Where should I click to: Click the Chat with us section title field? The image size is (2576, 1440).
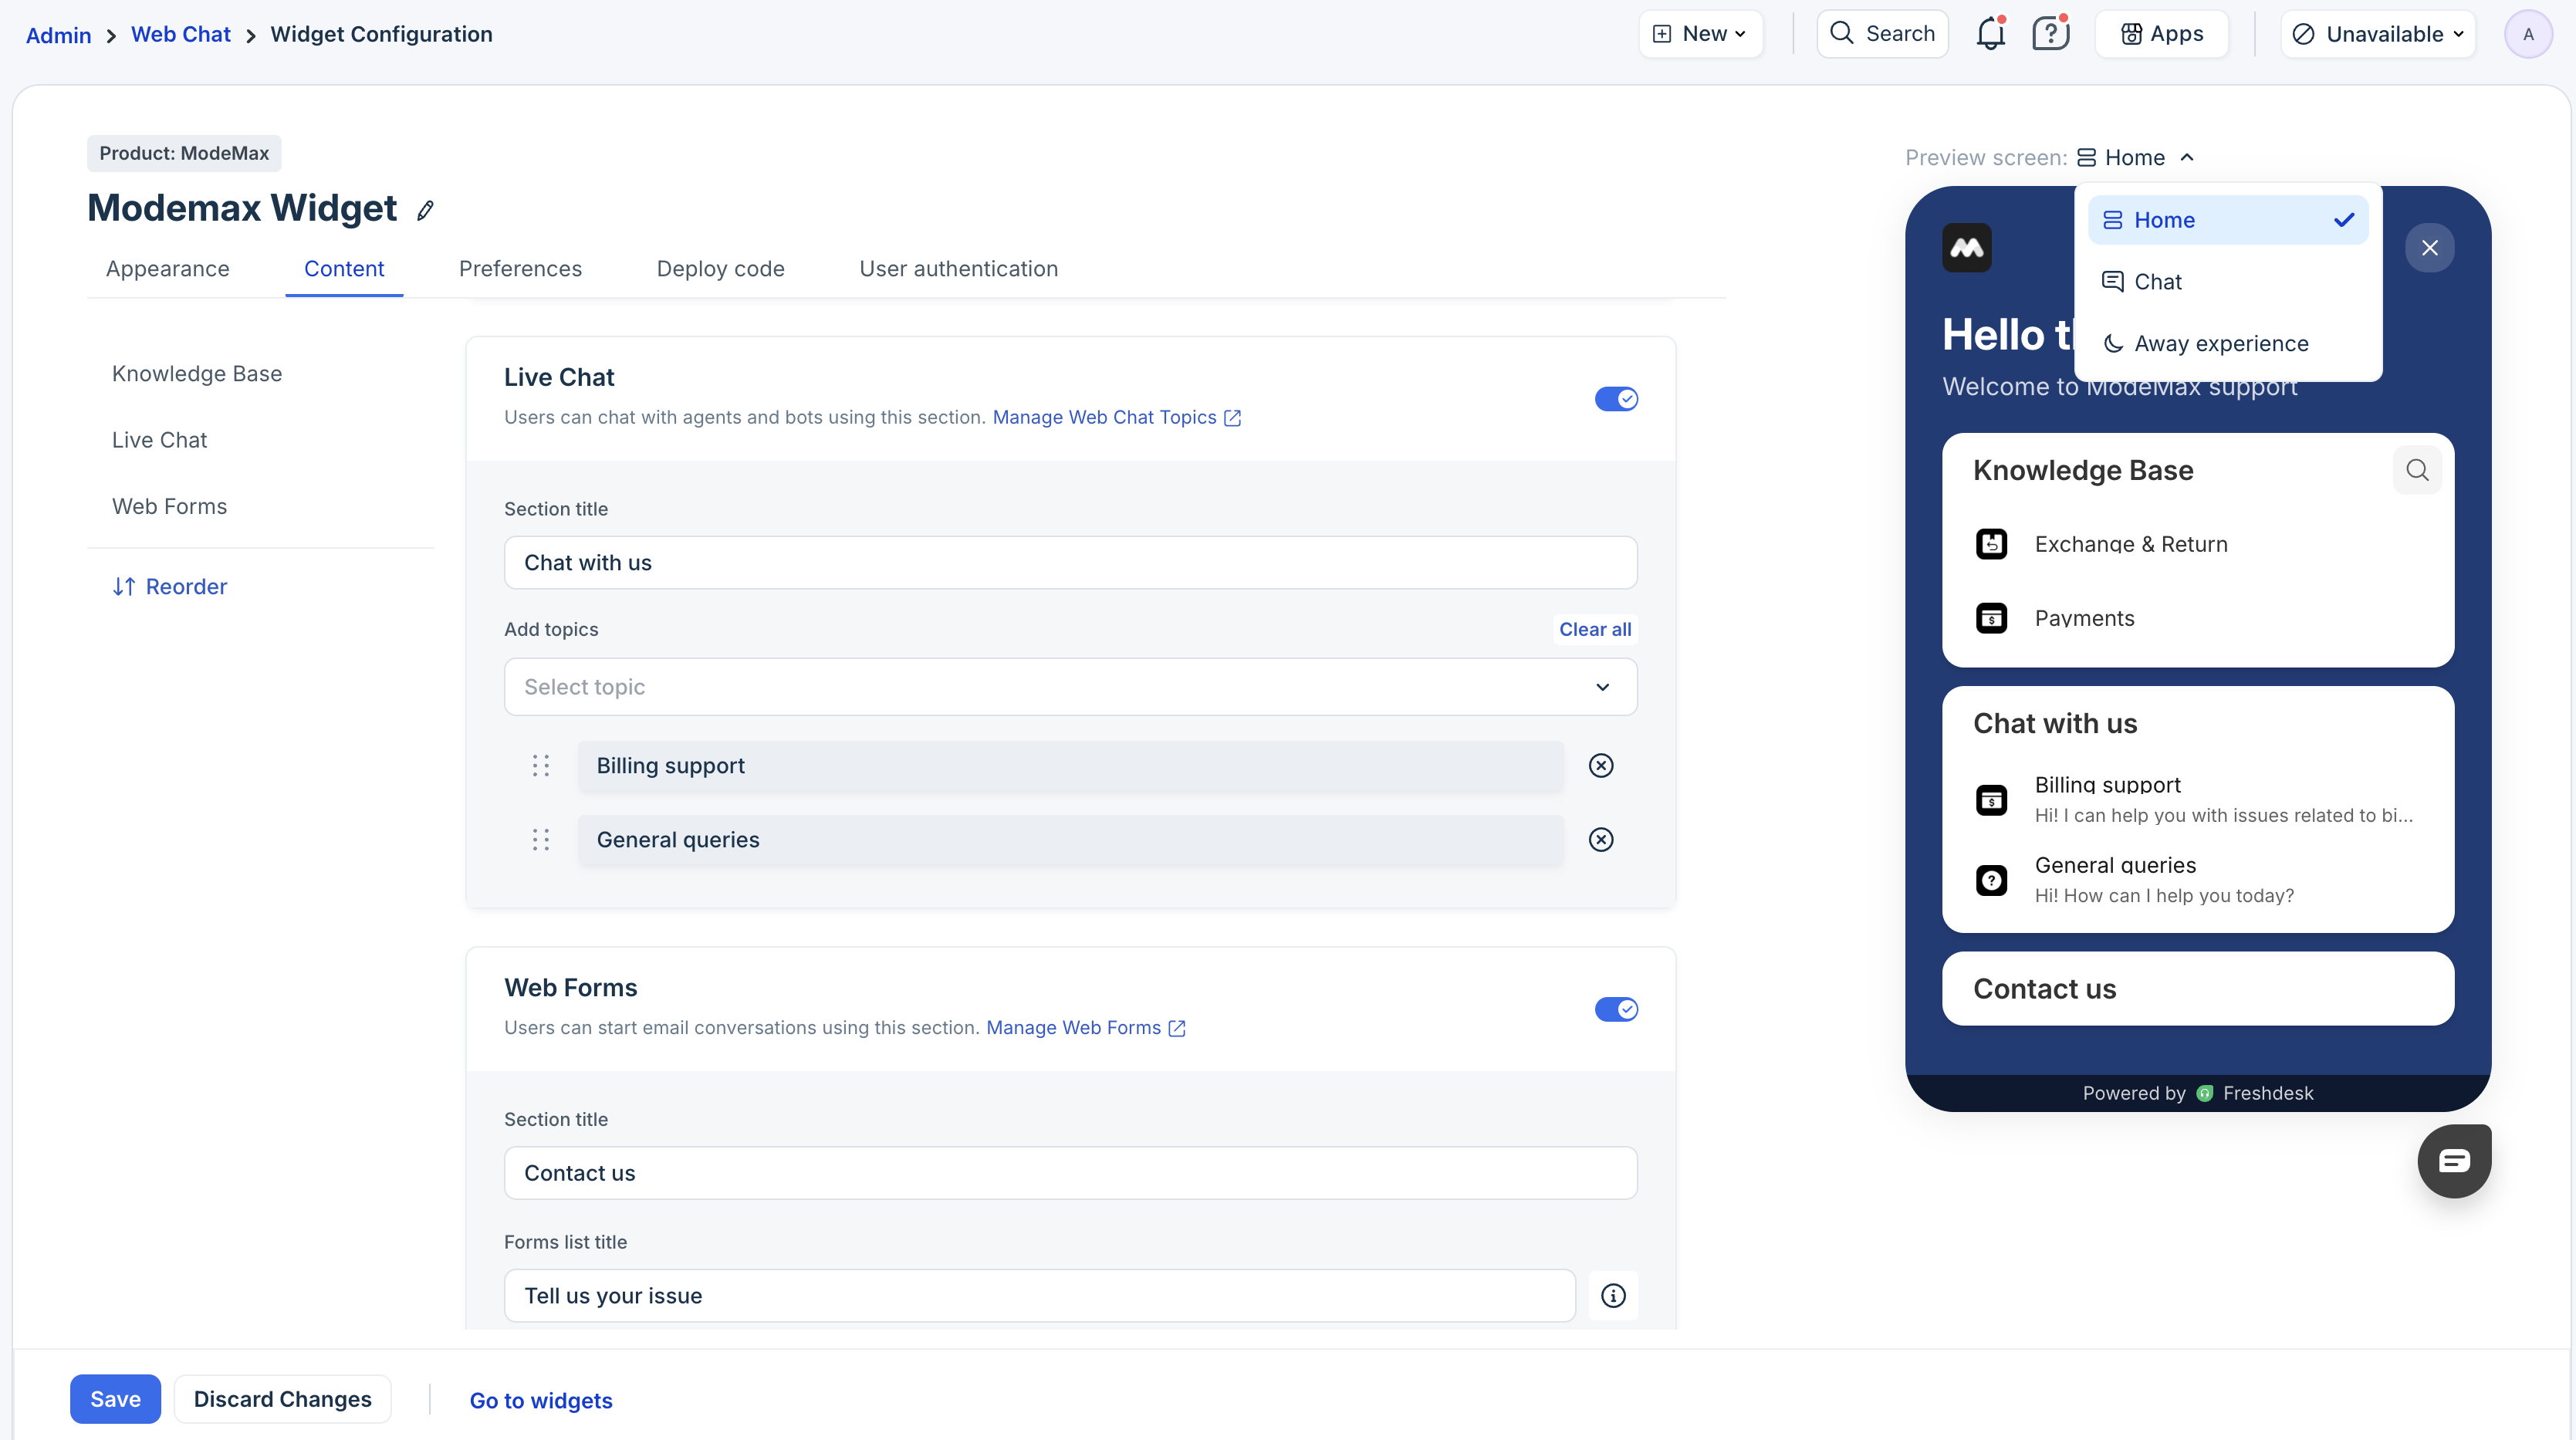[x=1070, y=563]
